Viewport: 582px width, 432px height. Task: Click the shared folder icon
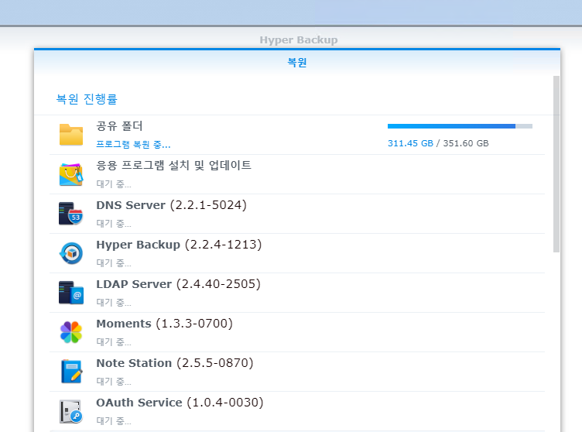point(71,135)
